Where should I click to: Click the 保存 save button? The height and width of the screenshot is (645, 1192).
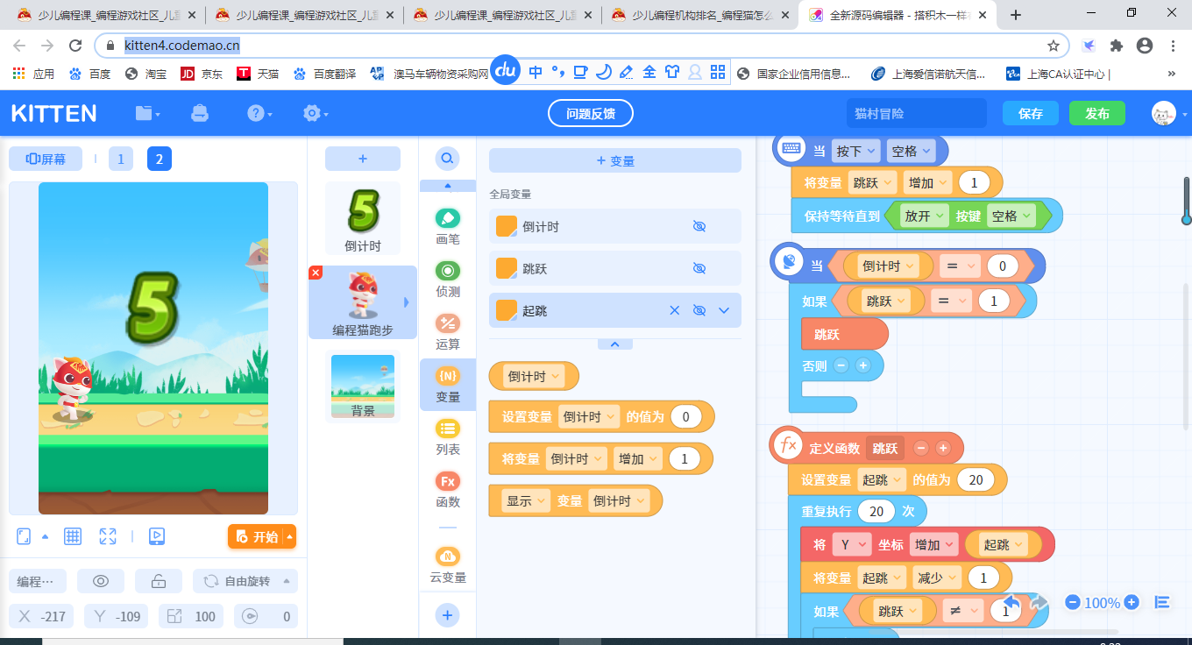coord(1031,113)
